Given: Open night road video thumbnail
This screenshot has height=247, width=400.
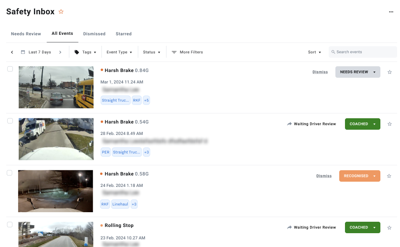Looking at the screenshot, I should point(56,191).
